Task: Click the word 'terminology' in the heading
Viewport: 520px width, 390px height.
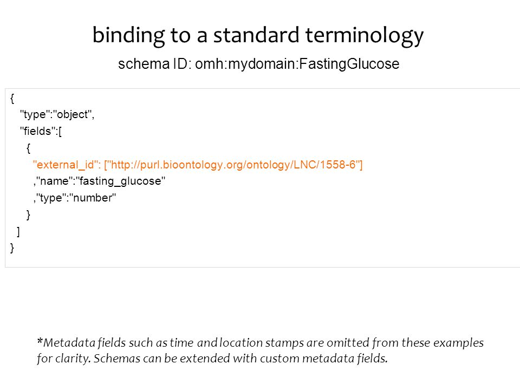Action: [x=364, y=36]
